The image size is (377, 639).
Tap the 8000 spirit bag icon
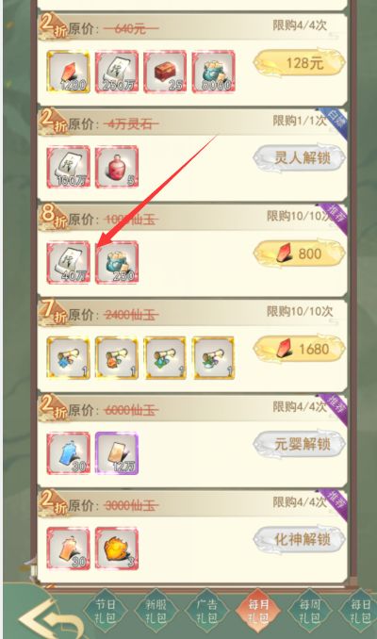(x=214, y=73)
